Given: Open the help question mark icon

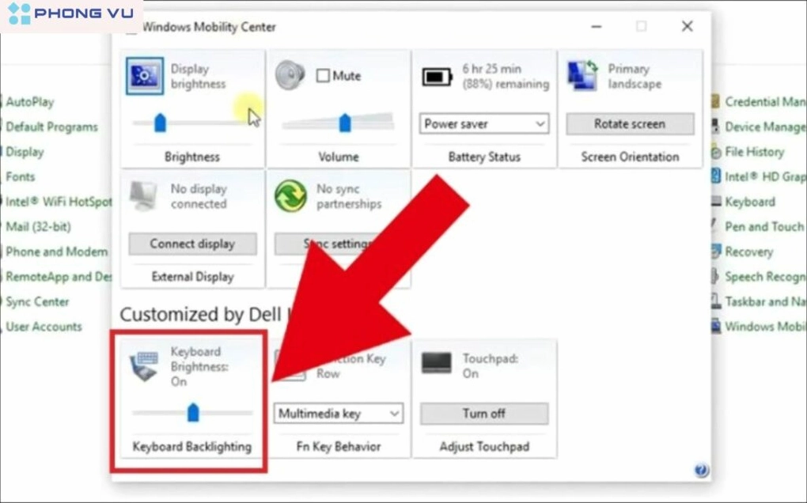Looking at the screenshot, I should point(702,470).
